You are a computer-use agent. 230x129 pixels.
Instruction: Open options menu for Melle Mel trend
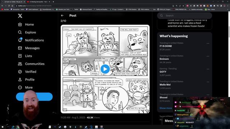tap(208, 82)
